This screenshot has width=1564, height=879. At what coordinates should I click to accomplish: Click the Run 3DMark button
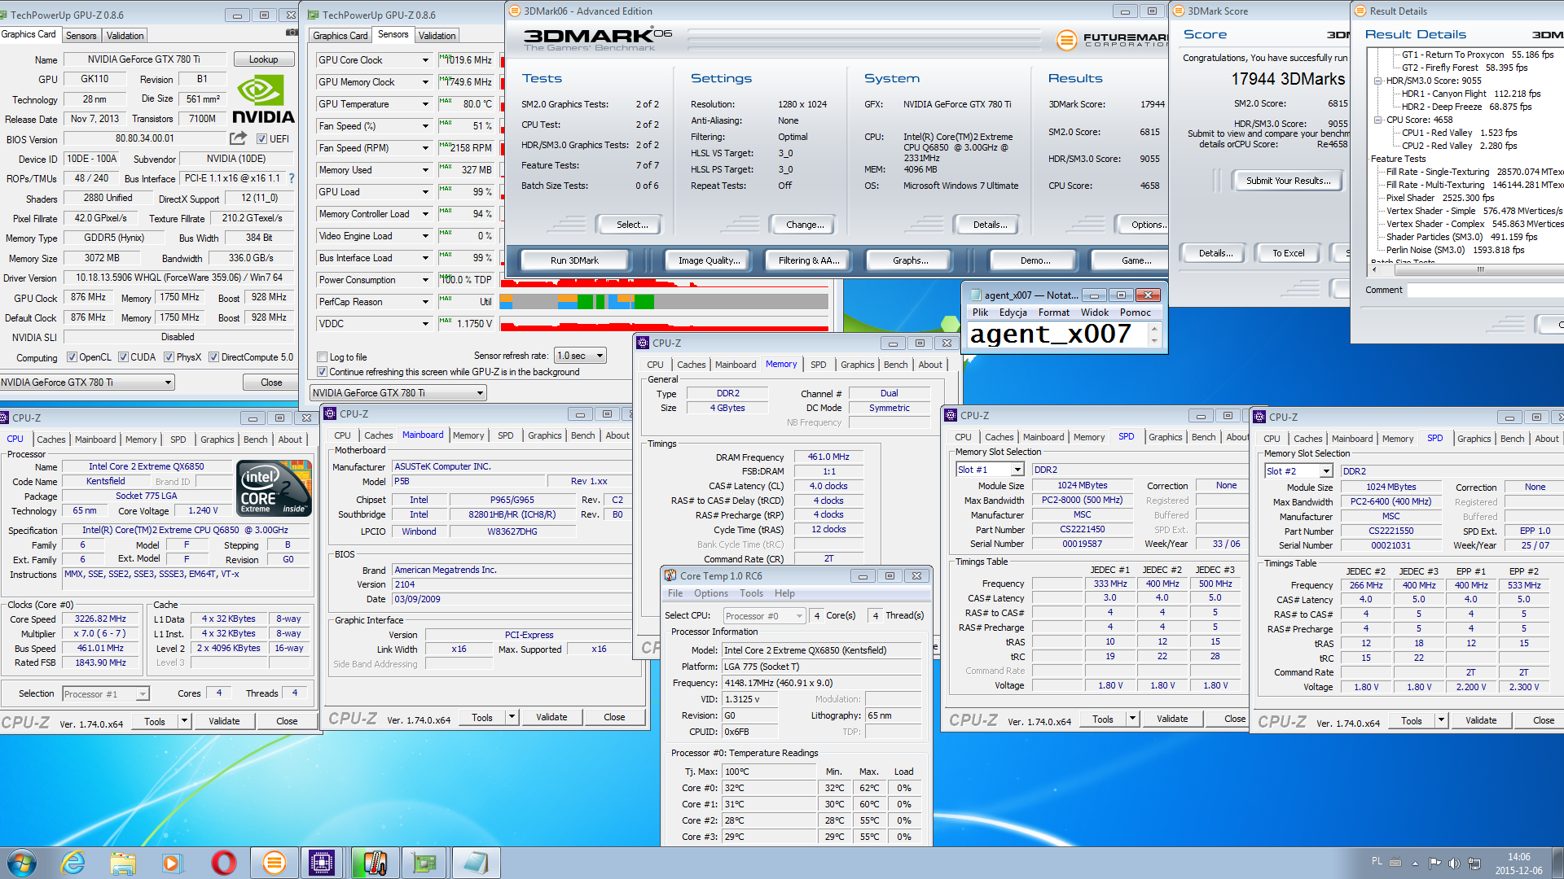574,260
